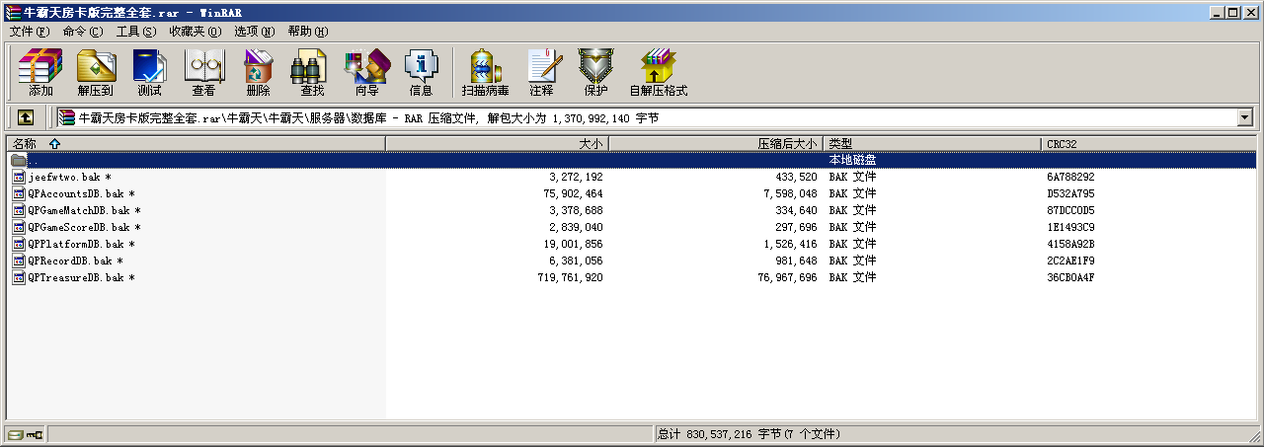Image resolution: width=1264 pixels, height=447 pixels.
Task: Expand the archive path dropdown arrow
Action: (x=1244, y=117)
